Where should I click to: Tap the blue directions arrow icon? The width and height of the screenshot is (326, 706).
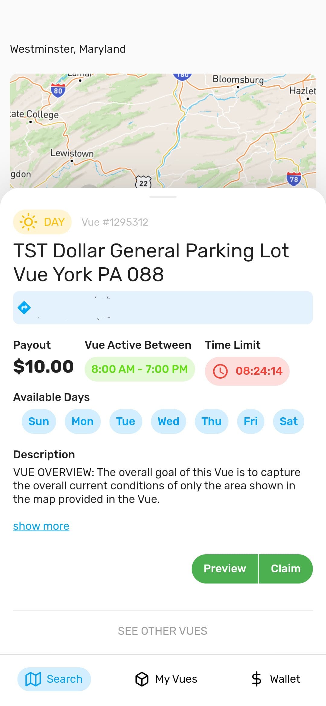pyautogui.click(x=24, y=308)
